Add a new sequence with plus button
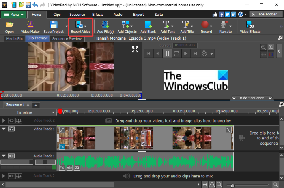 pos(36,105)
